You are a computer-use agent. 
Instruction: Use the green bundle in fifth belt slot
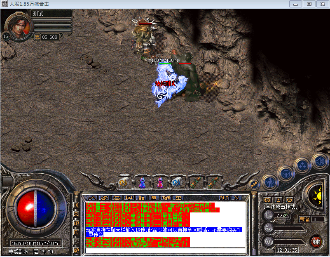point(195,182)
